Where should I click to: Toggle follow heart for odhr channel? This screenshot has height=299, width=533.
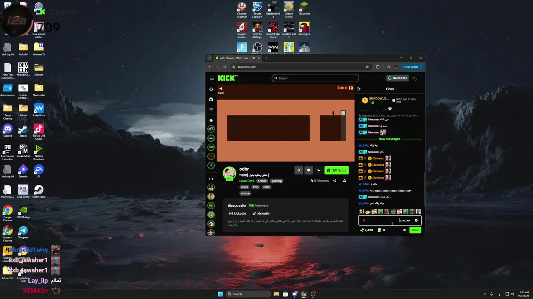309,170
